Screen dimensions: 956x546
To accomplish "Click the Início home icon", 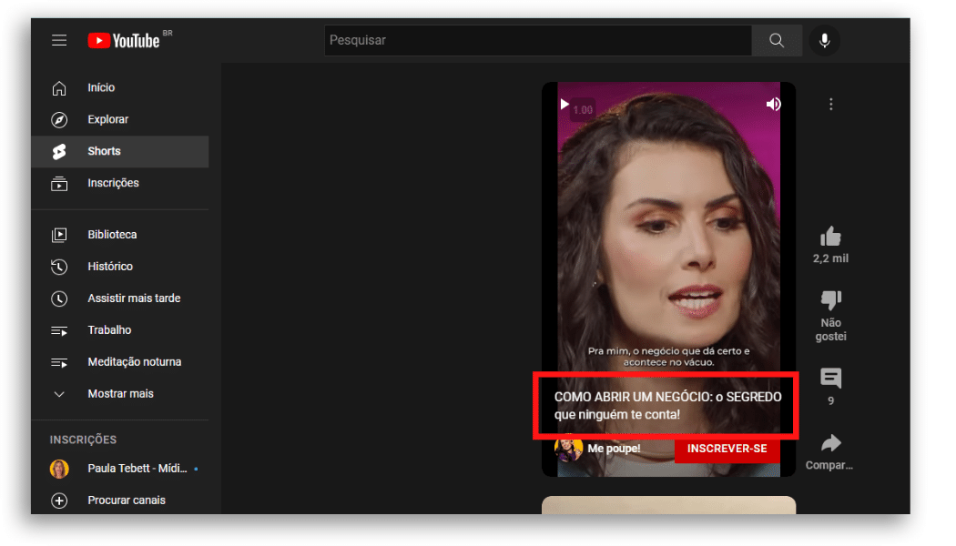I will tap(59, 87).
